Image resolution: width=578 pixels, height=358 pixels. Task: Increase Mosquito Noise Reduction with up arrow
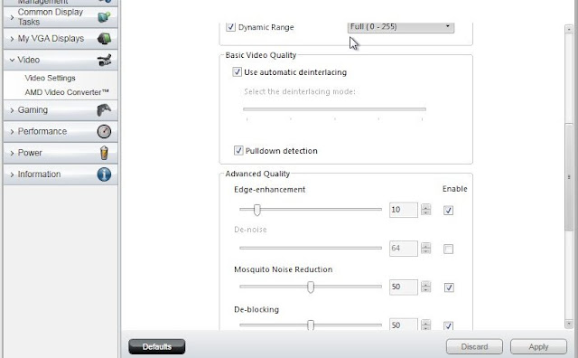coord(425,284)
